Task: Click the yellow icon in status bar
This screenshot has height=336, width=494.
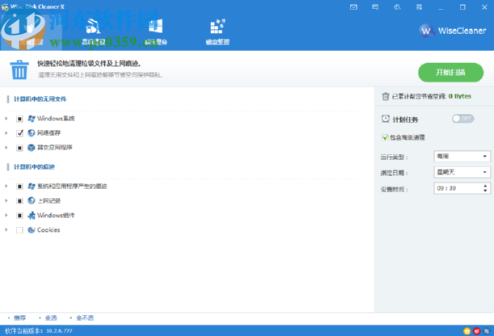Action: (x=467, y=331)
